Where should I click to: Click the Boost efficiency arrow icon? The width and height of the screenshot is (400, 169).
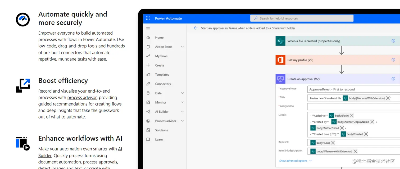pyautogui.click(x=23, y=85)
